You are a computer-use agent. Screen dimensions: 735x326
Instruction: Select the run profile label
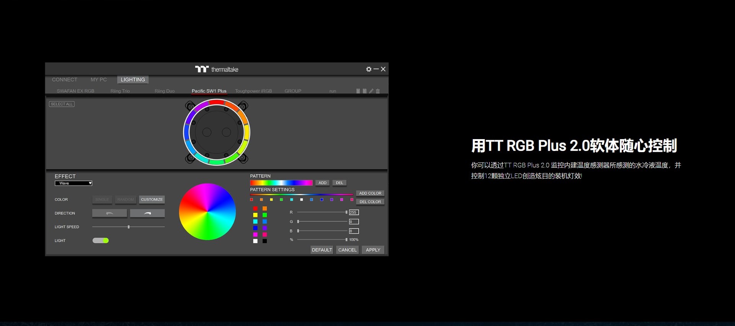[333, 91]
